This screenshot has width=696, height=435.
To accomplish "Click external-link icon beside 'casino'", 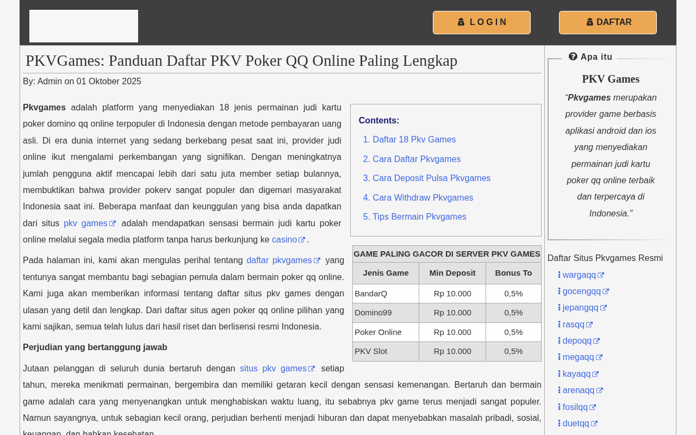I will pos(302,240).
